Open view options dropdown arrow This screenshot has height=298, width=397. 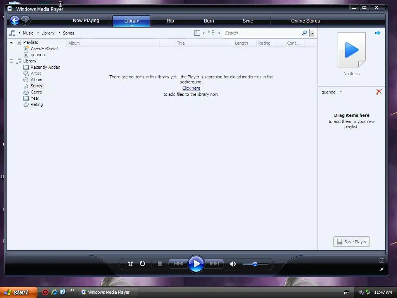(219, 33)
